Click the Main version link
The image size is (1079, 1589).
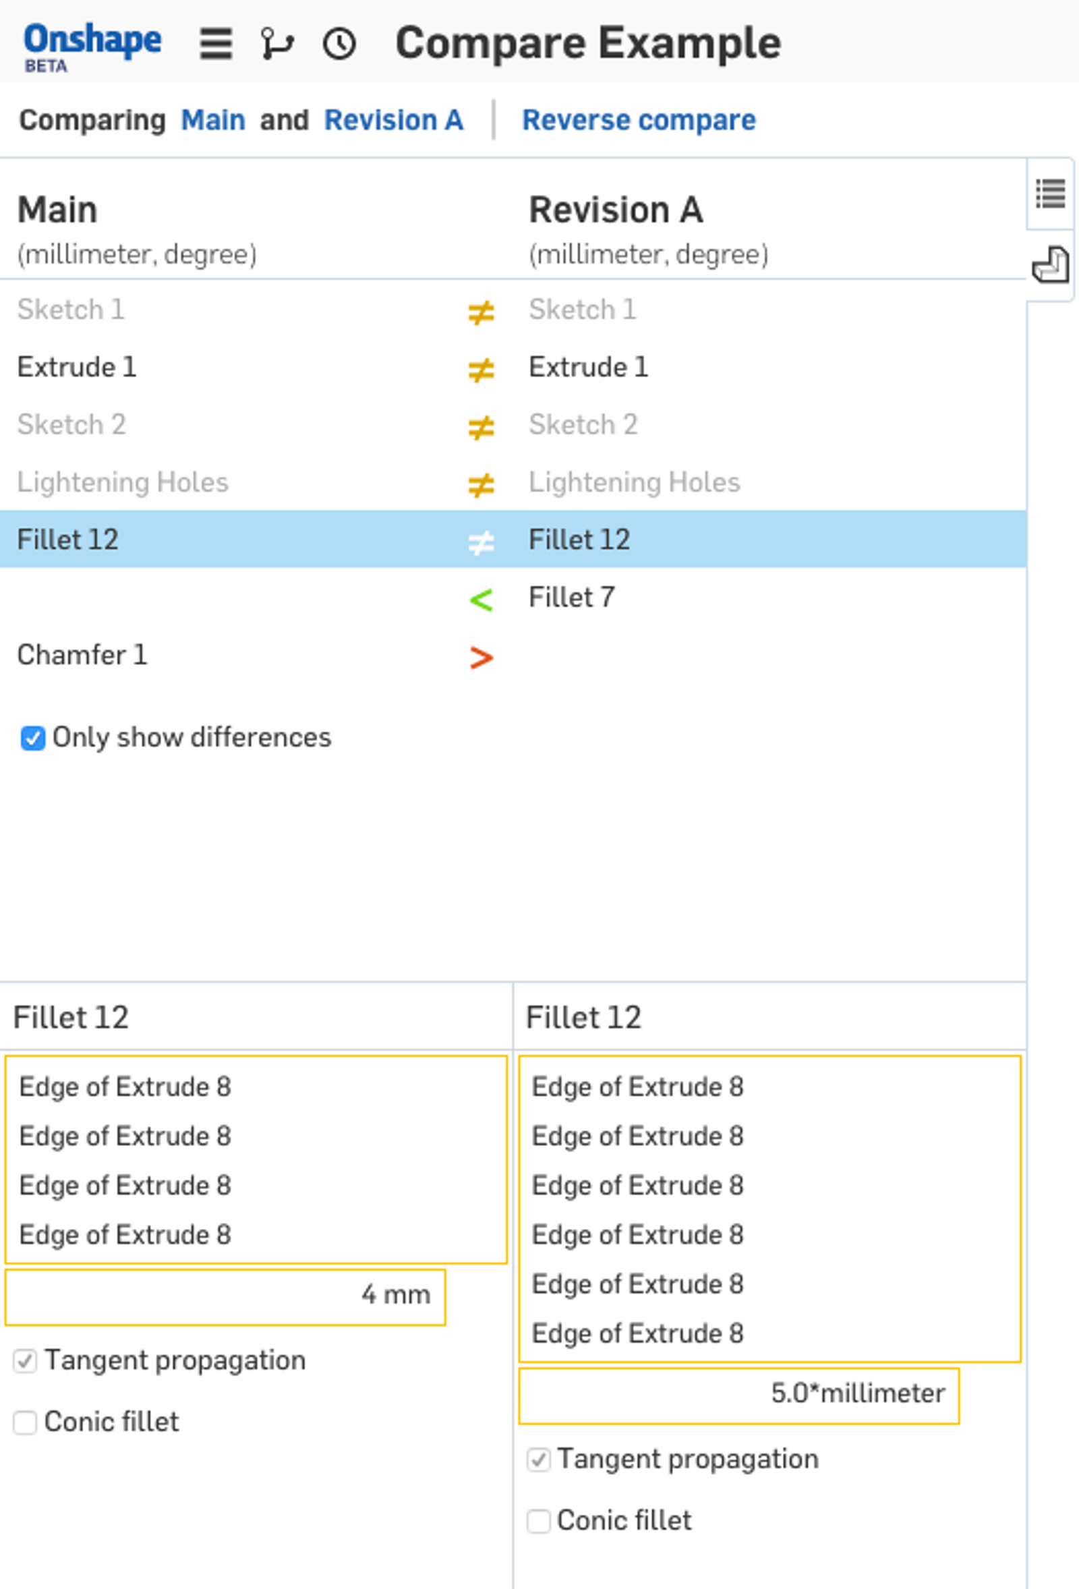click(x=212, y=120)
